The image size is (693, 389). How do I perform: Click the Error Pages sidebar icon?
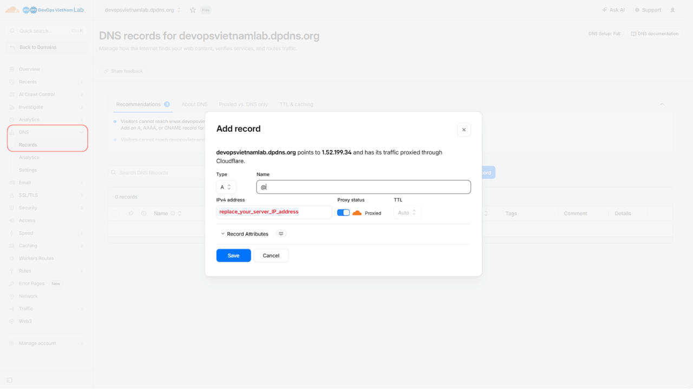(12, 283)
